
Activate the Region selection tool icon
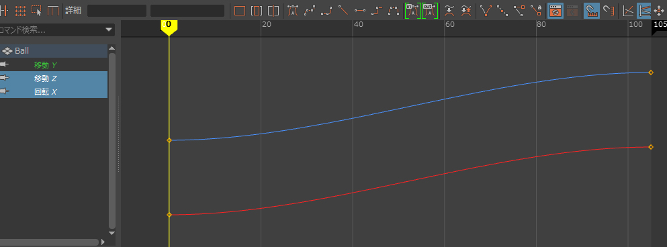click(x=36, y=11)
